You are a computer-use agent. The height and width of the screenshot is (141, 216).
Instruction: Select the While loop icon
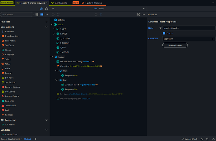[3, 64]
